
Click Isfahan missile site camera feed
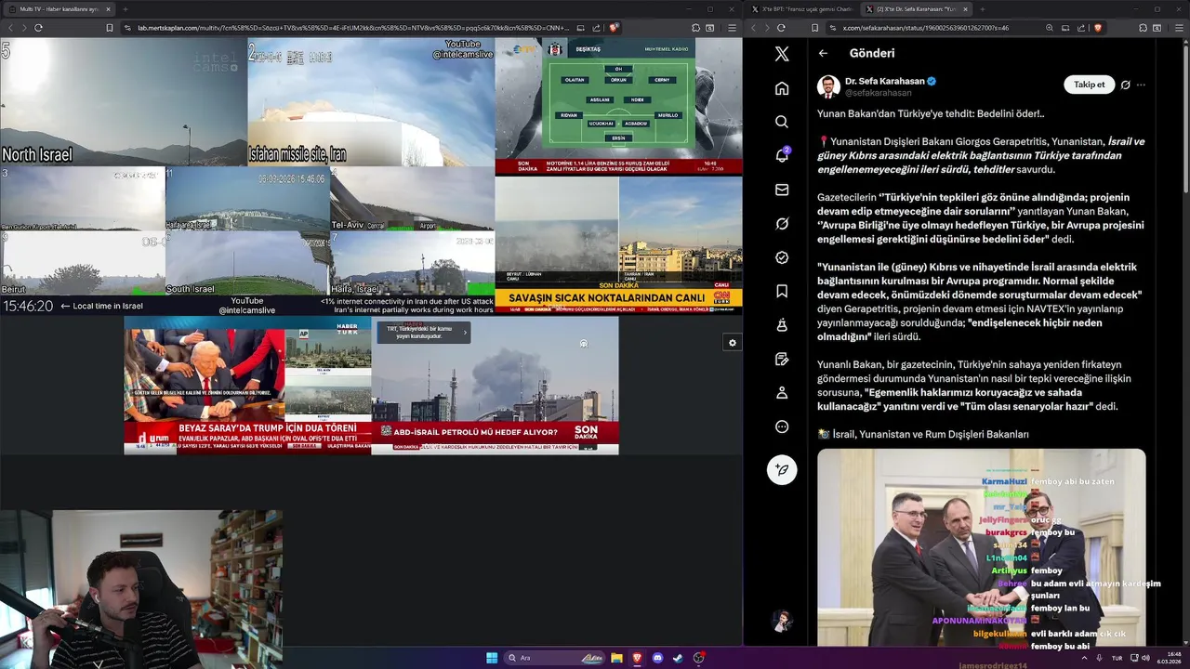click(x=371, y=102)
